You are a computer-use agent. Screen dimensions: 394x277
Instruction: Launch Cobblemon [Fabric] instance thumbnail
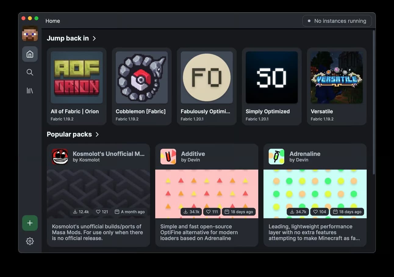(141, 77)
